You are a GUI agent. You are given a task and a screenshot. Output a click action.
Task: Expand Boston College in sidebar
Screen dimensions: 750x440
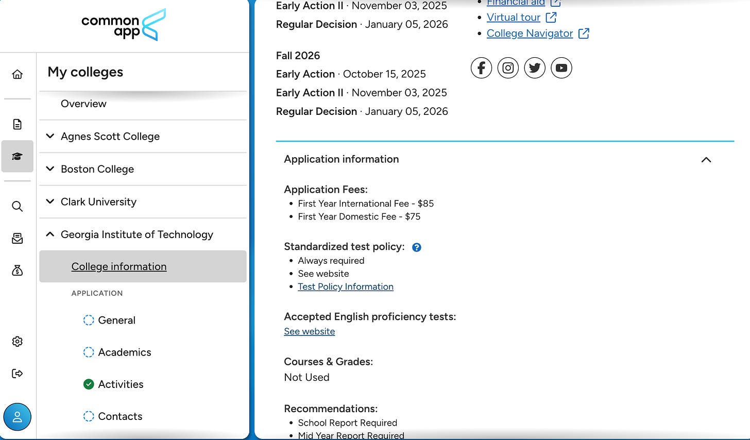(x=143, y=169)
